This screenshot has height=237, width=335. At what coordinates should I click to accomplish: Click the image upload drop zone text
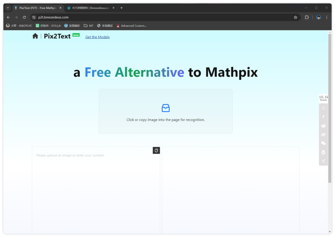point(166,120)
